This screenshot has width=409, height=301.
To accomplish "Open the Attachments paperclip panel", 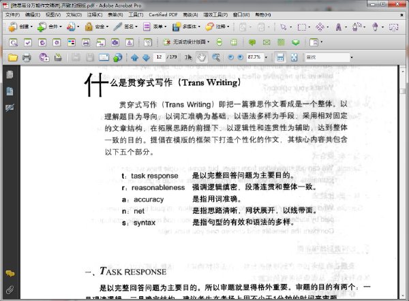I will (10, 289).
